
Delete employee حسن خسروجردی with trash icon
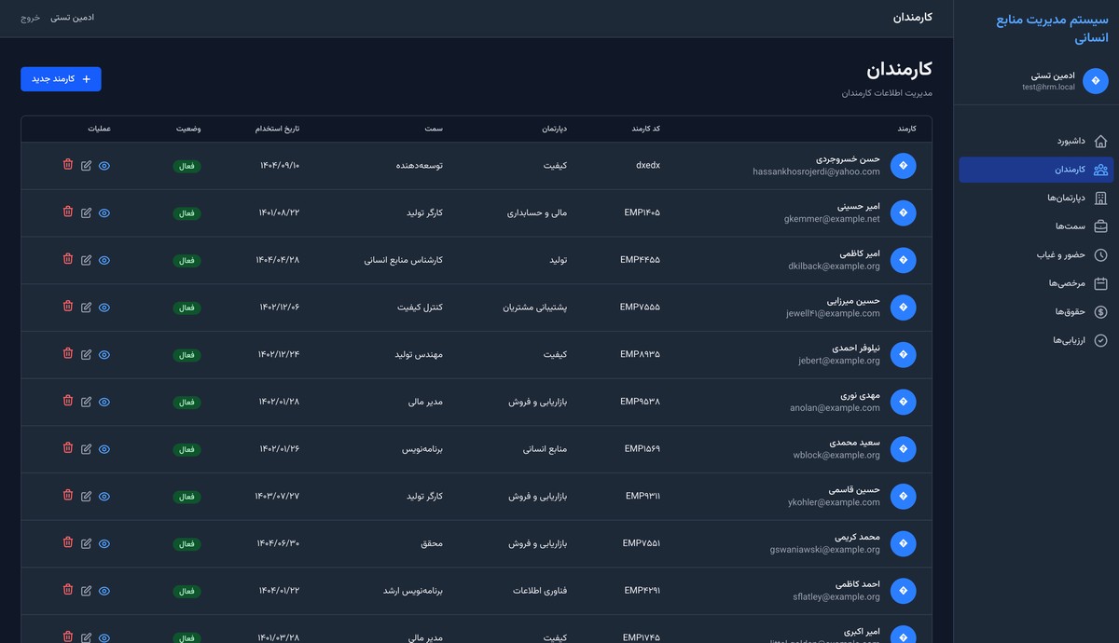pos(68,165)
